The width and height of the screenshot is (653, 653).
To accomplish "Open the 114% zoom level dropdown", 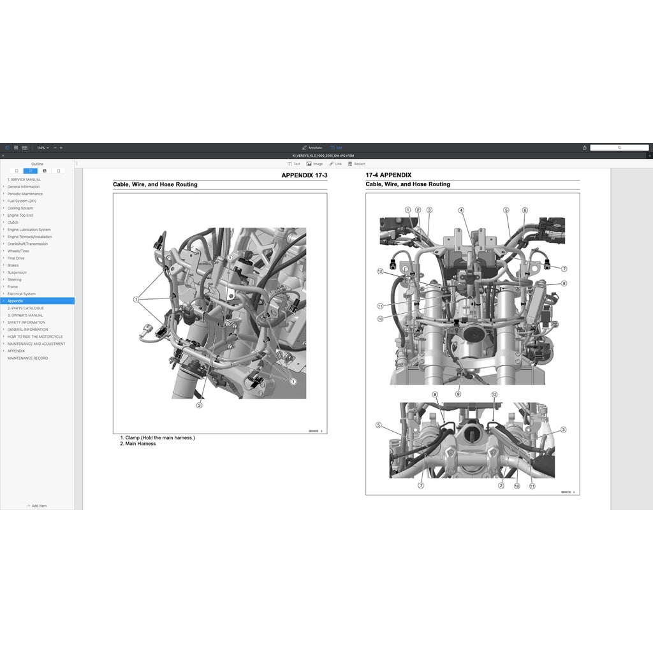I will (x=42, y=147).
